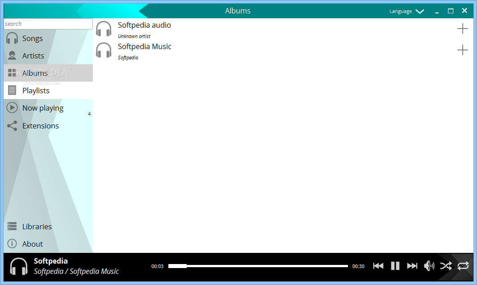Click the Albums window title
Screen dimensions: 477x285
pos(238,11)
